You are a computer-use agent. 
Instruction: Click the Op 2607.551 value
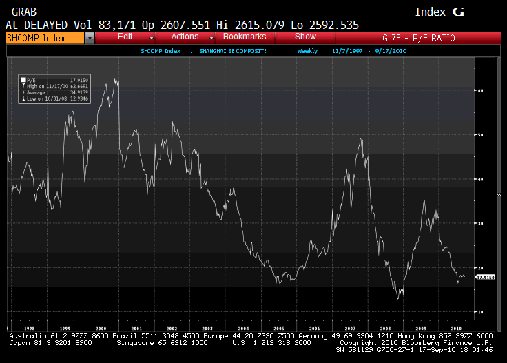point(176,25)
